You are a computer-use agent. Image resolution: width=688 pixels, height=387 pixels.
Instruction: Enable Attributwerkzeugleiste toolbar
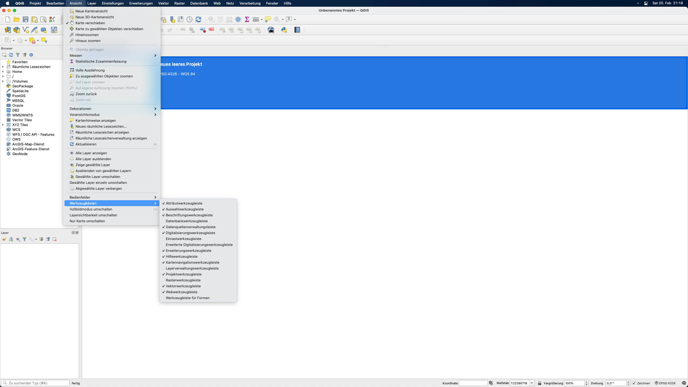pos(184,203)
